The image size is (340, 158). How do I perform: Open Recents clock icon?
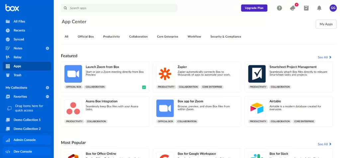pos(8,30)
